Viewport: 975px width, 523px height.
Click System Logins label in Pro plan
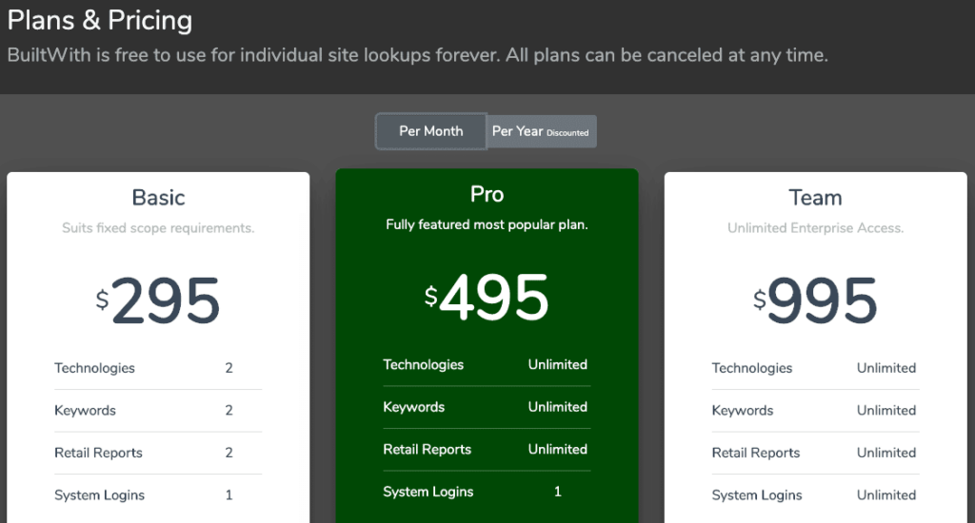point(428,492)
